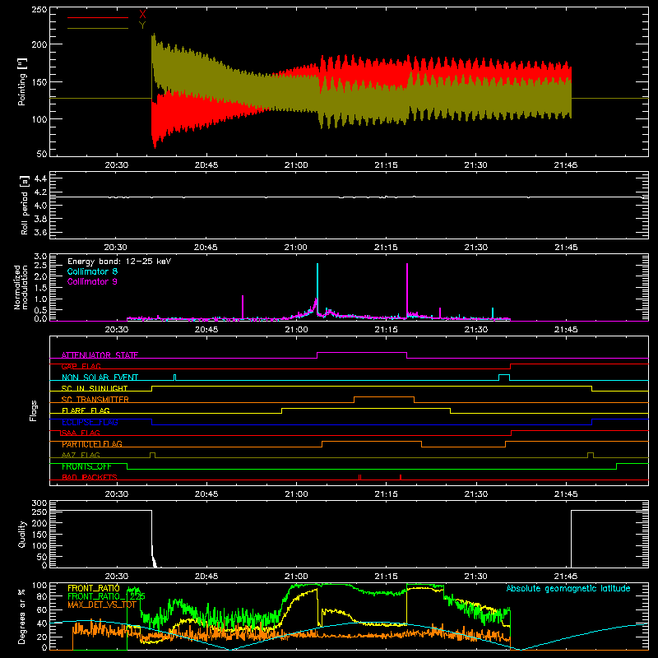
Task: Click the olive legend line beside Y
Action: coord(98,29)
